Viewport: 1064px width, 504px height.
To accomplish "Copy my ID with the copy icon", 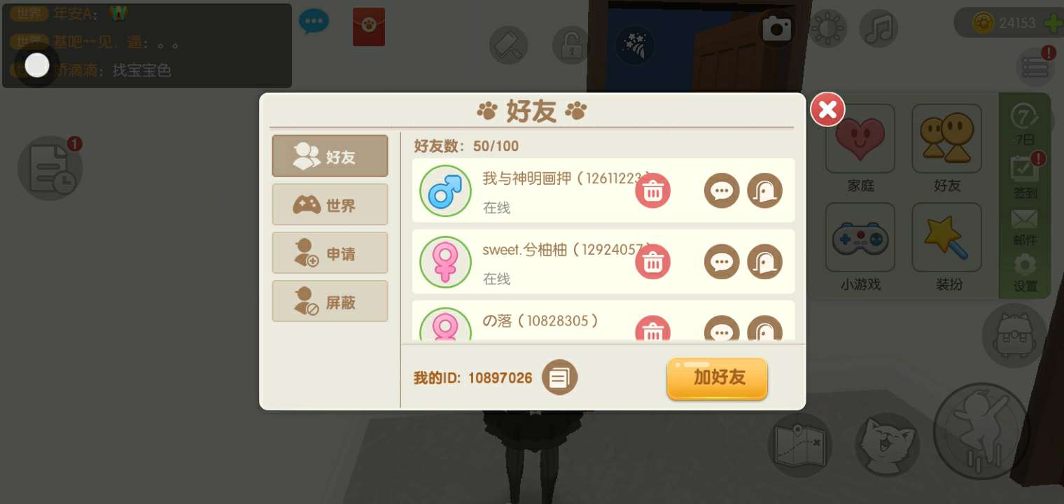I will pyautogui.click(x=559, y=377).
